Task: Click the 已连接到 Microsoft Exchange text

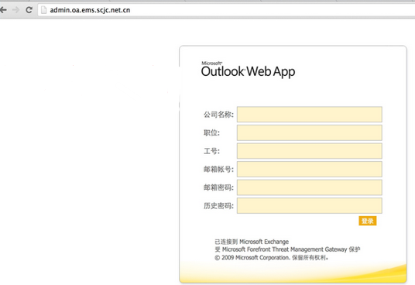Action: coord(252,242)
